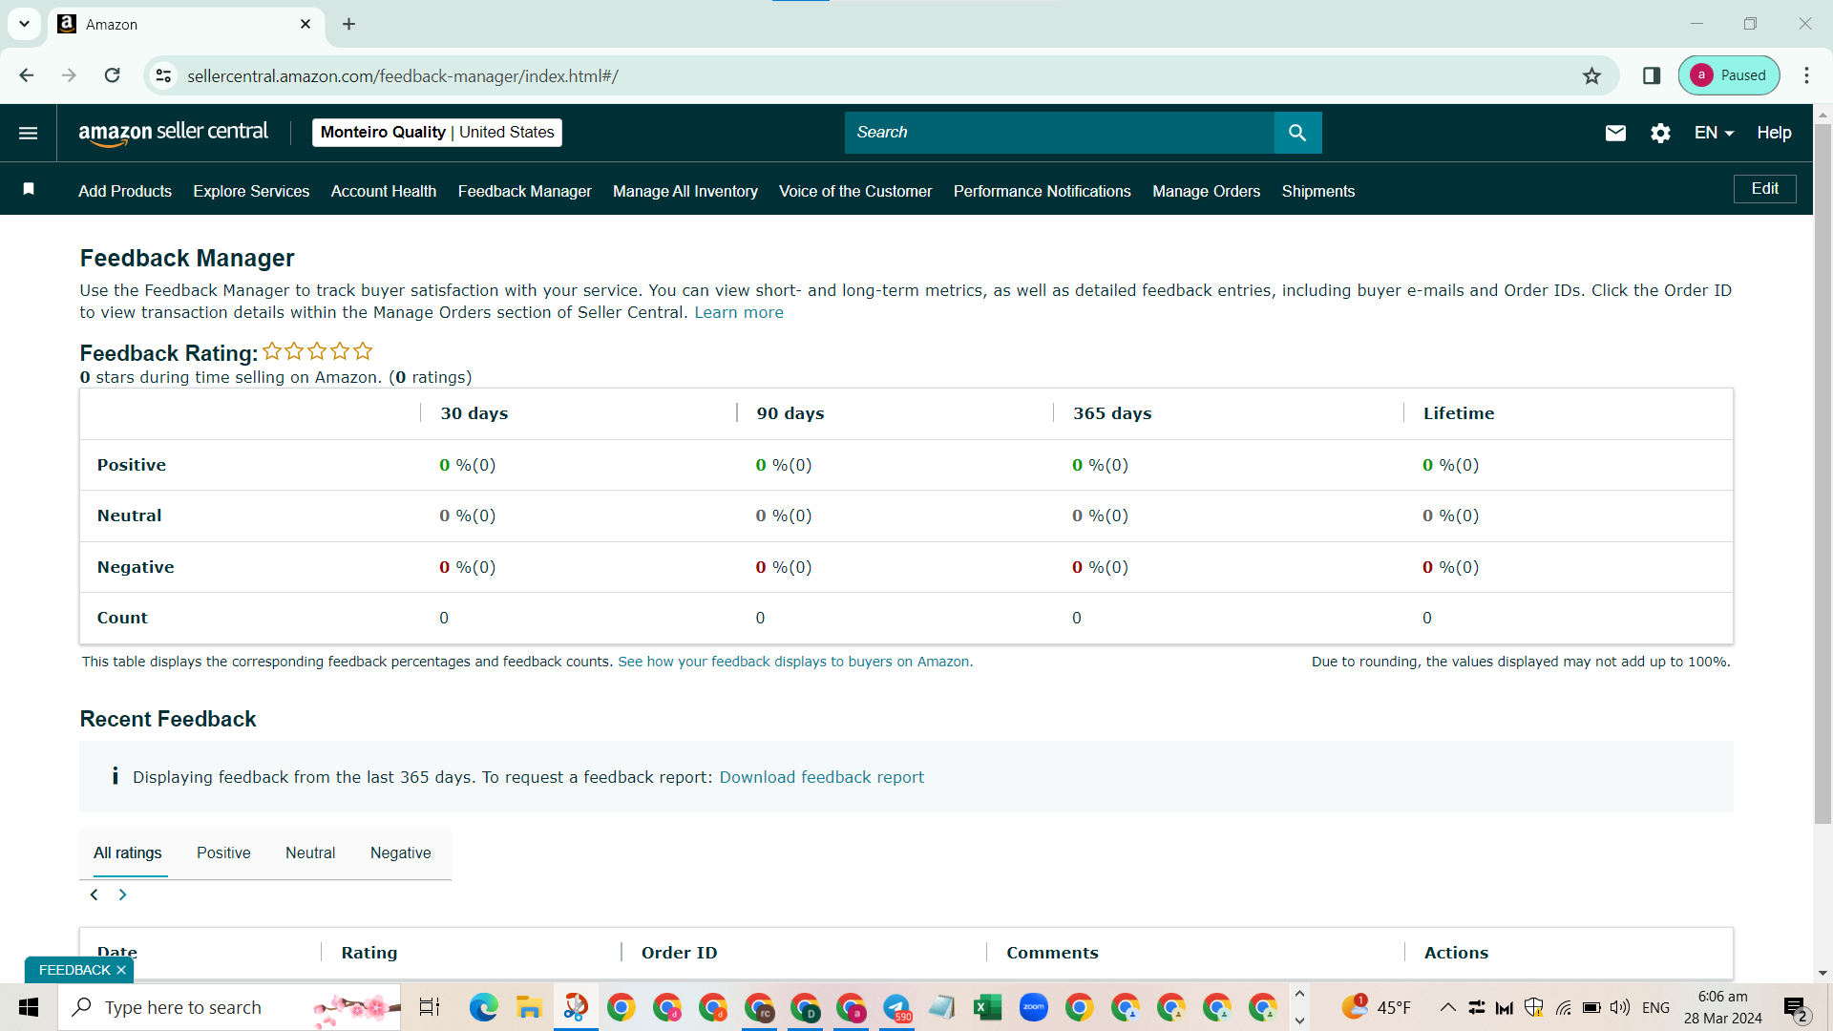This screenshot has height=1031, width=1833.
Task: Go to previous page of feedback
Action: click(x=94, y=894)
